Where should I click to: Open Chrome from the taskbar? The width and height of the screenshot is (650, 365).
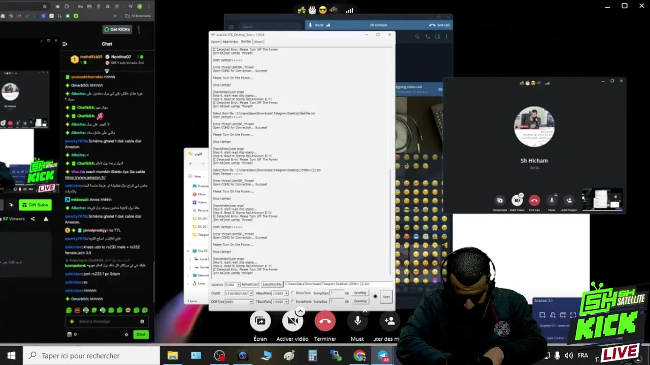click(360, 356)
